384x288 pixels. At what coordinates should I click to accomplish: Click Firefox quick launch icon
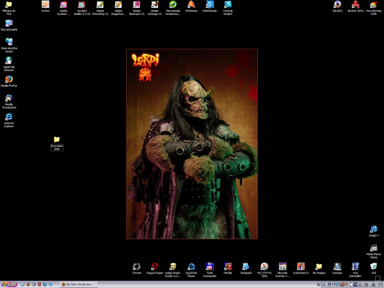coord(28,284)
